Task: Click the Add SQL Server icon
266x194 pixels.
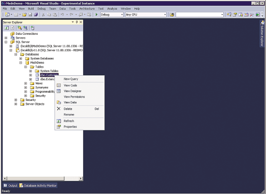Action: click(x=32, y=28)
